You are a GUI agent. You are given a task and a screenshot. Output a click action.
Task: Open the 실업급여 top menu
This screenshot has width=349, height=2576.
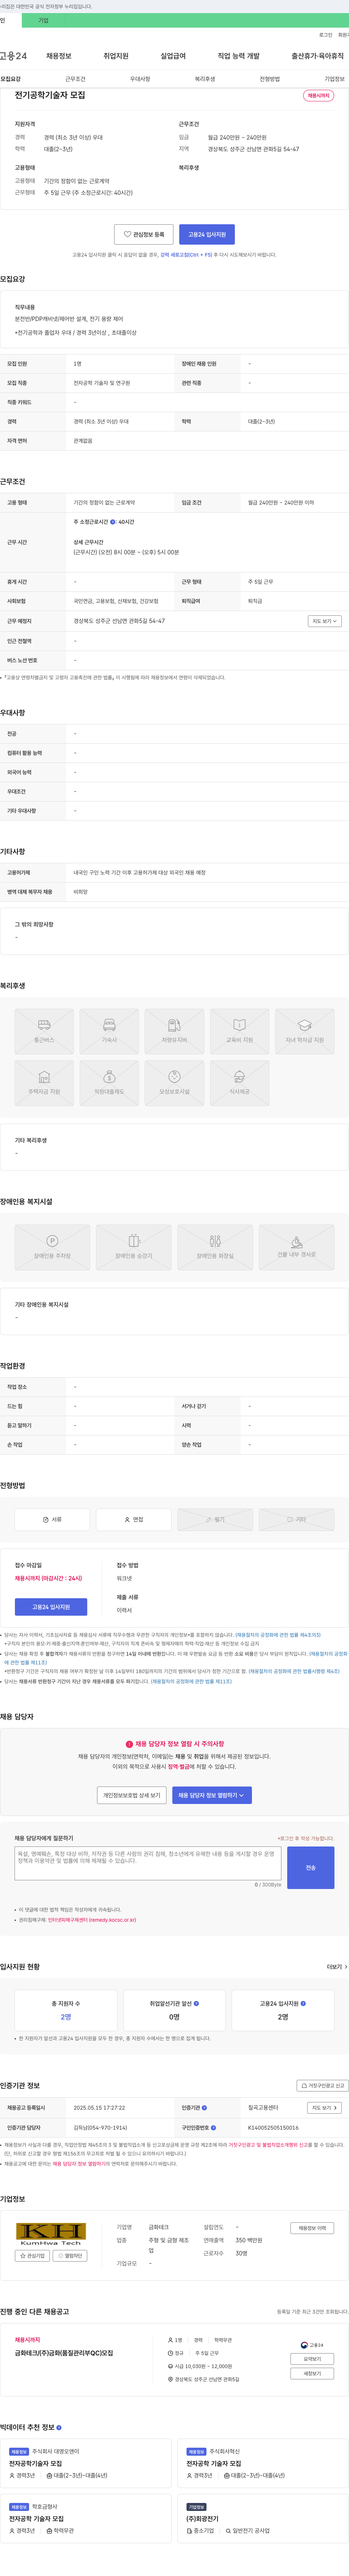[x=173, y=56]
